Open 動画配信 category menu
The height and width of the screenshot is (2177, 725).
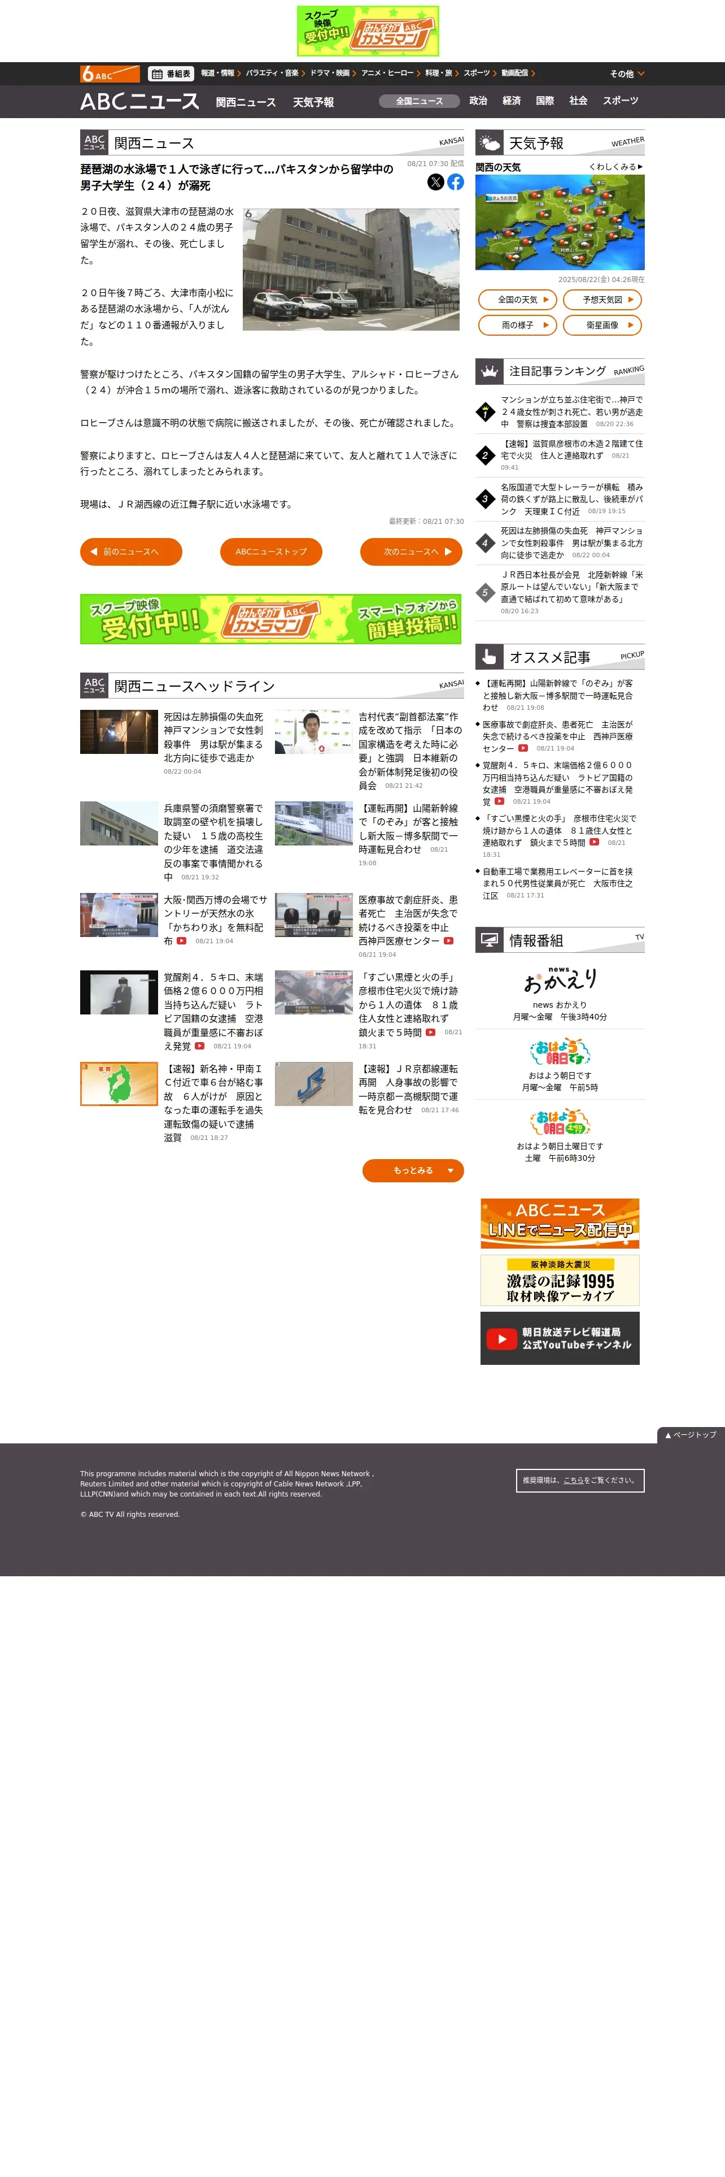pyautogui.click(x=517, y=73)
